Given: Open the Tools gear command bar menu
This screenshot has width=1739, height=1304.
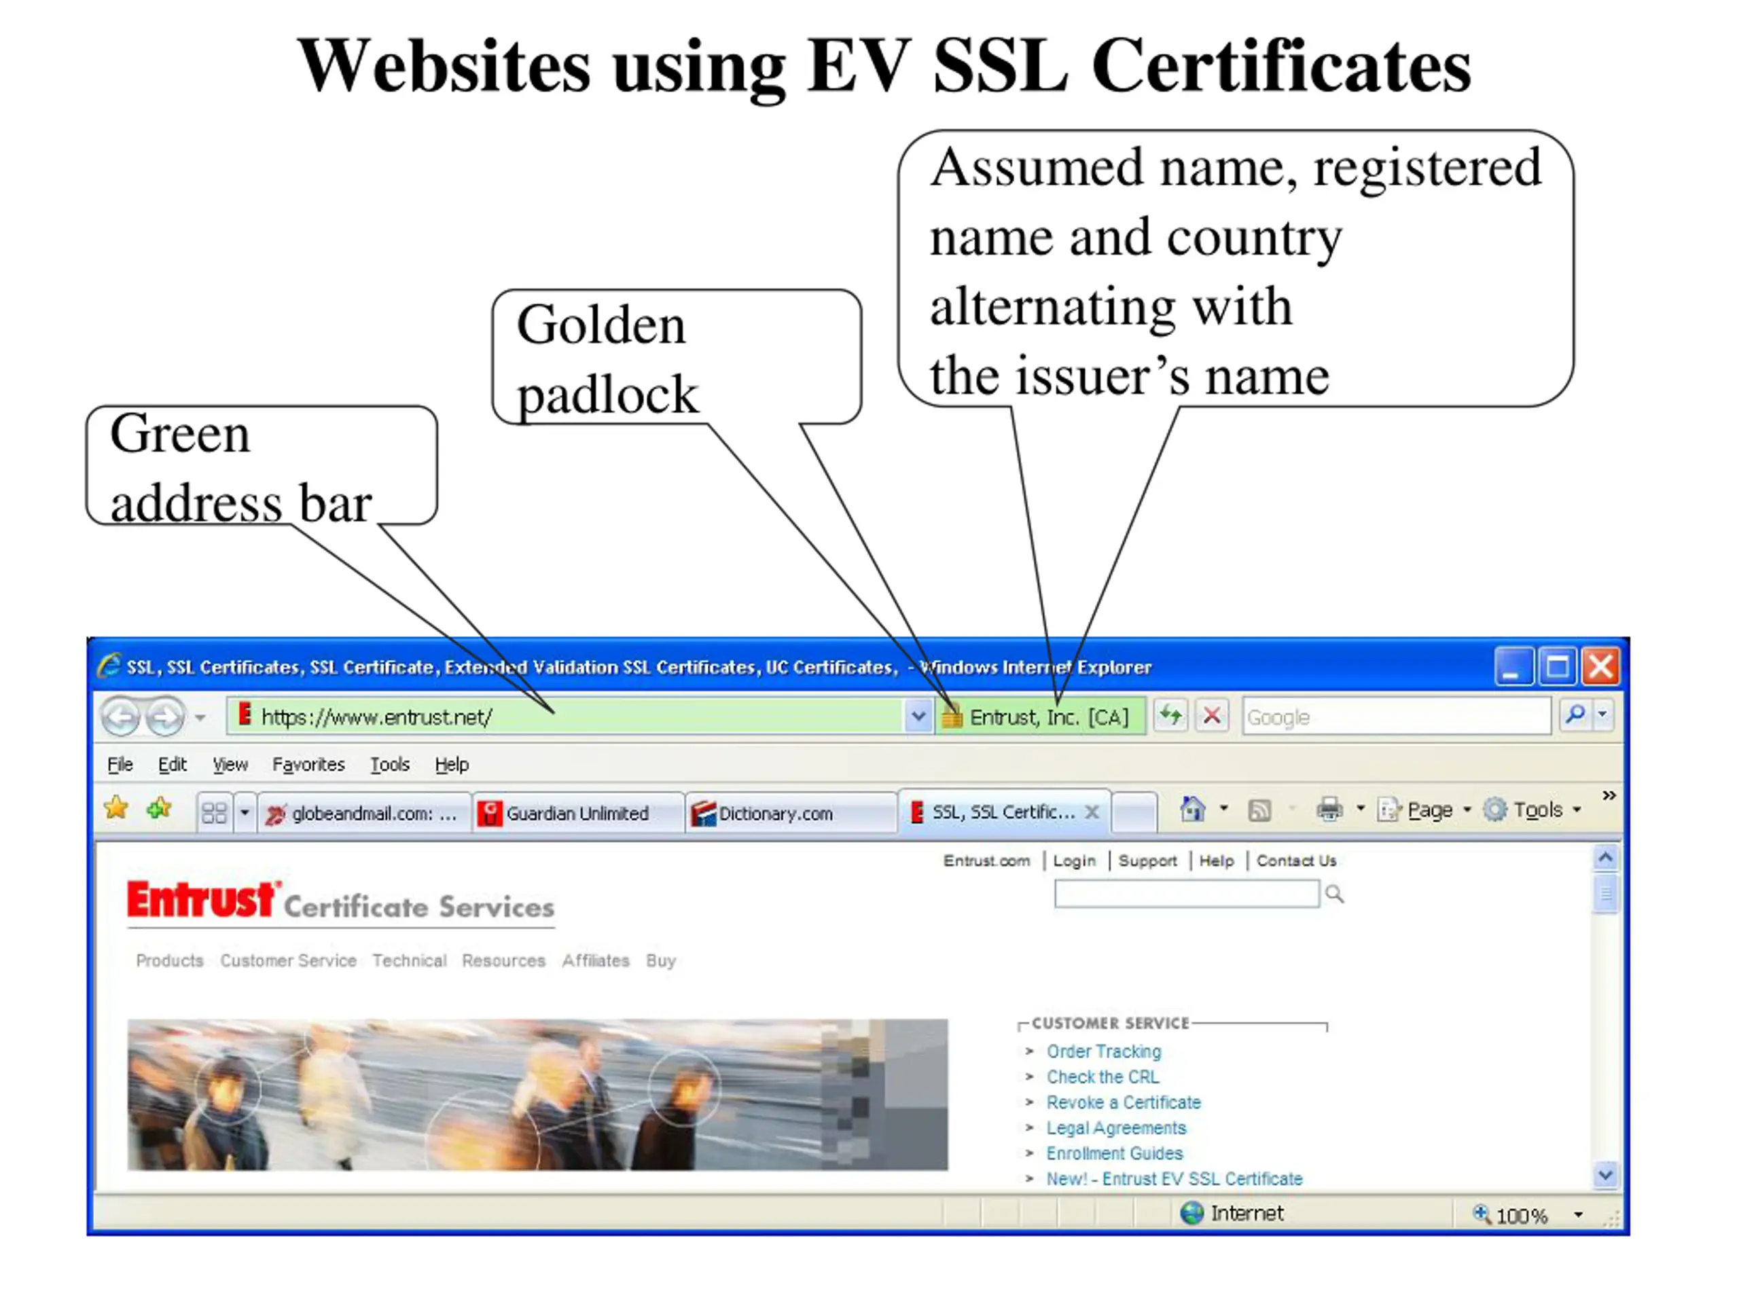Looking at the screenshot, I should 1532,810.
